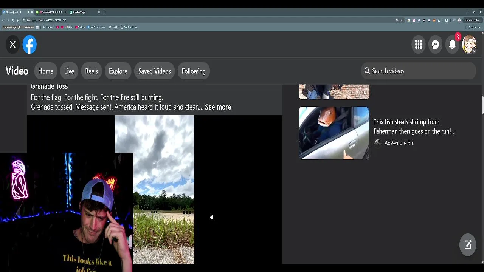Open a new browser tab
Viewport: 484px width, 272px height.
point(104,12)
